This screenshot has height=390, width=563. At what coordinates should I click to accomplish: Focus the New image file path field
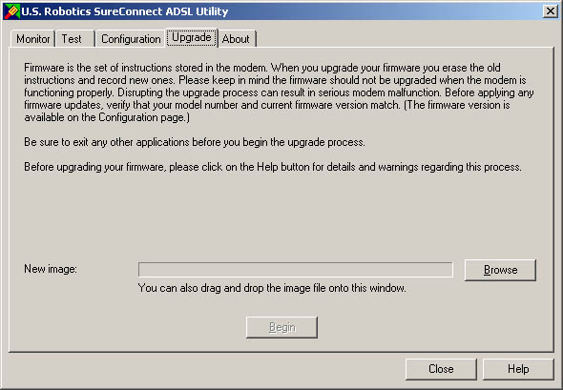296,270
